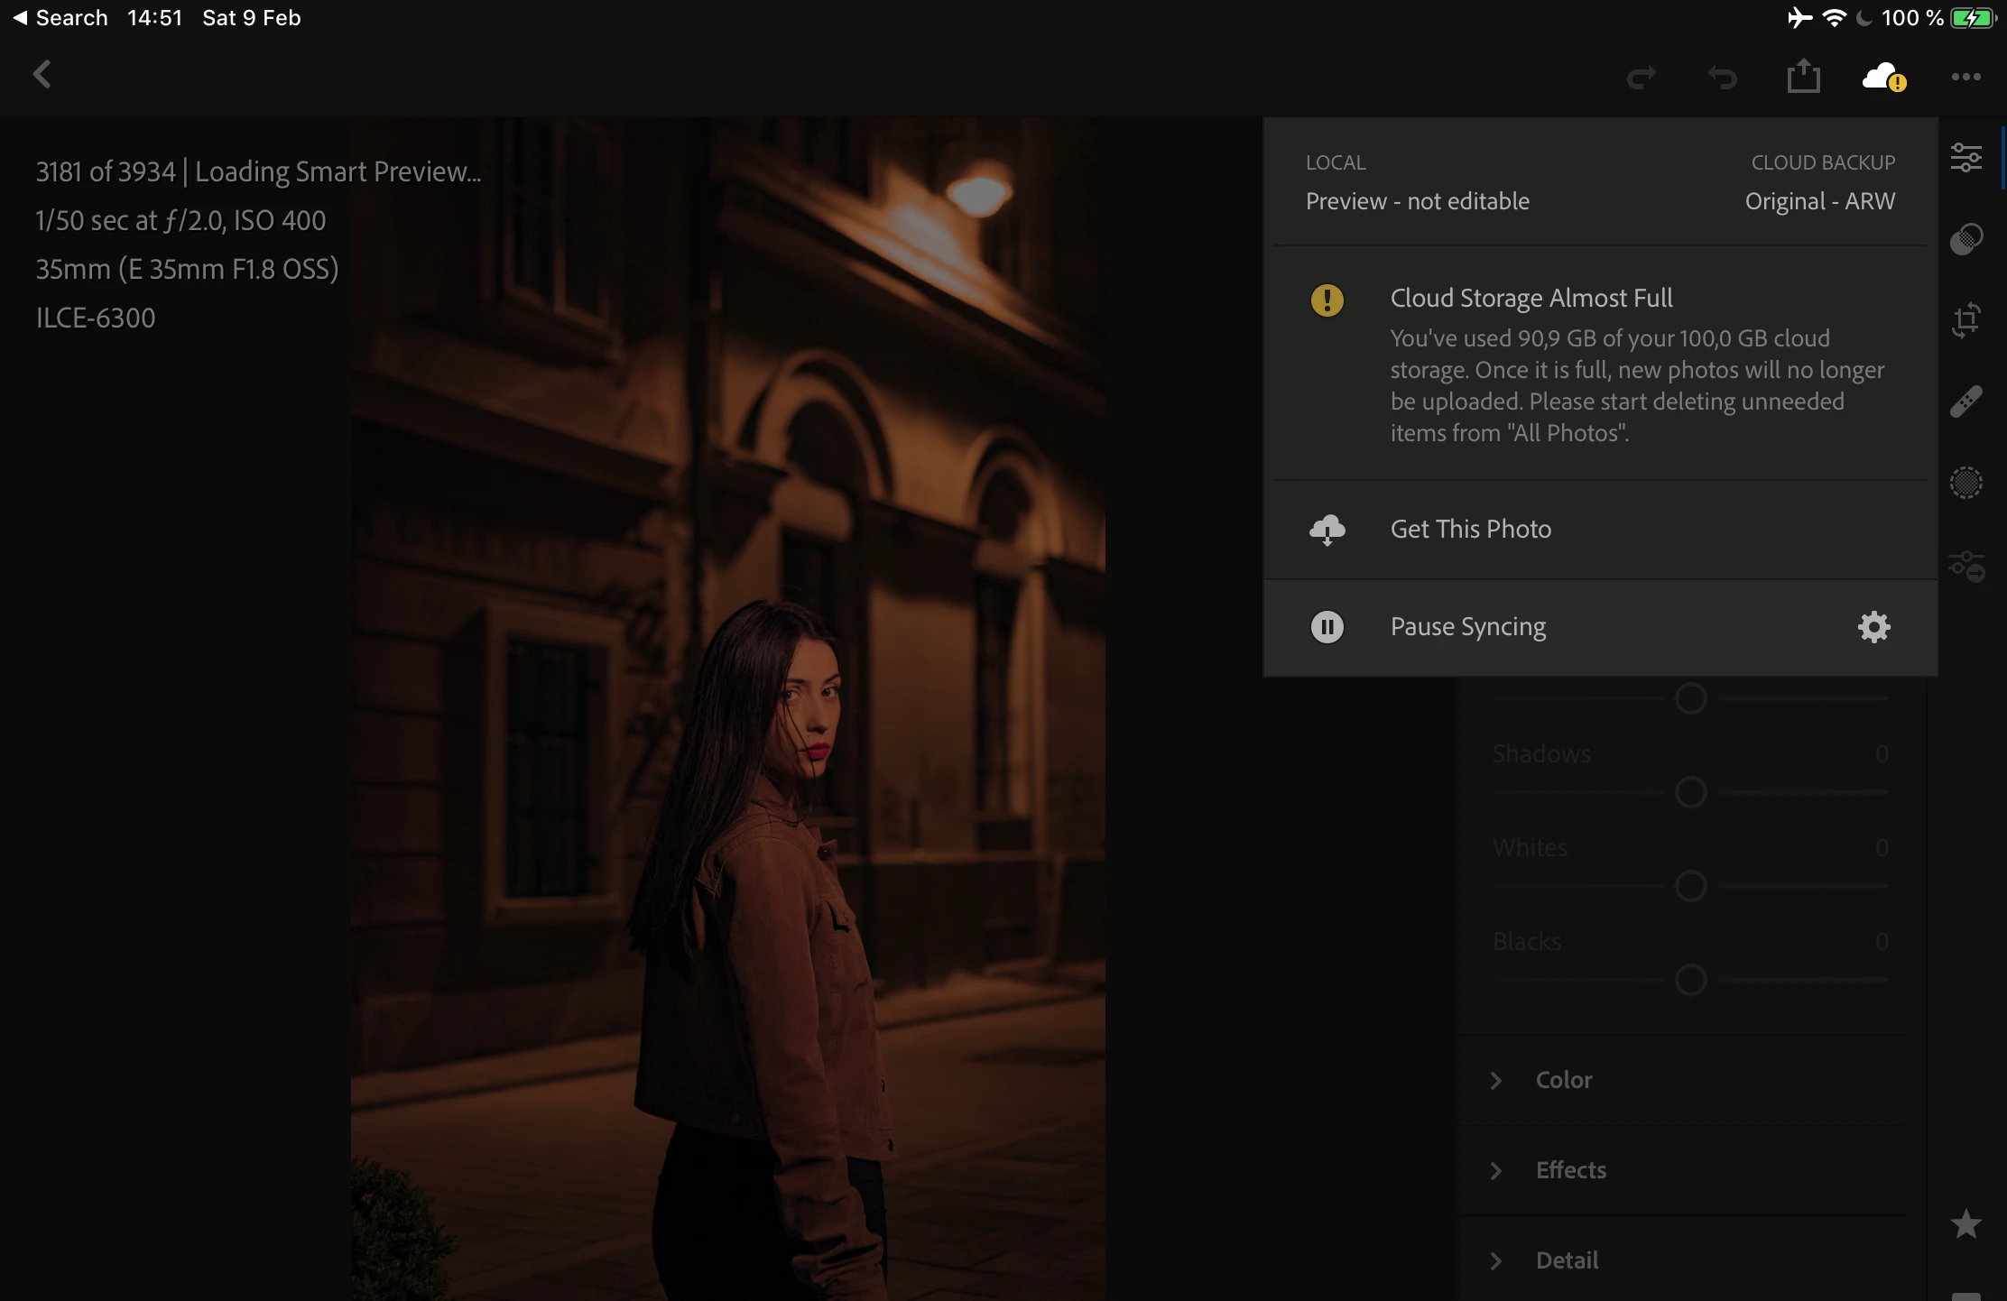Toggle Pause Syncing

[1467, 627]
